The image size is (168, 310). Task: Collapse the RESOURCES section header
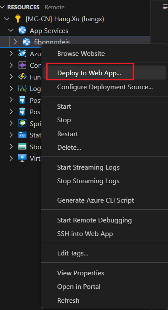[3, 7]
